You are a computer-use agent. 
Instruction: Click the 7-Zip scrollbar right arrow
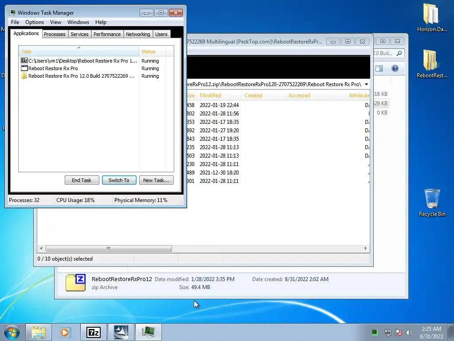tap(365, 248)
